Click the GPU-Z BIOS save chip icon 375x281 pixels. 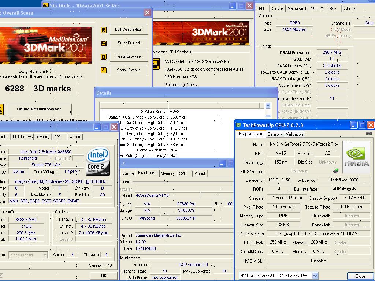[x=336, y=171]
